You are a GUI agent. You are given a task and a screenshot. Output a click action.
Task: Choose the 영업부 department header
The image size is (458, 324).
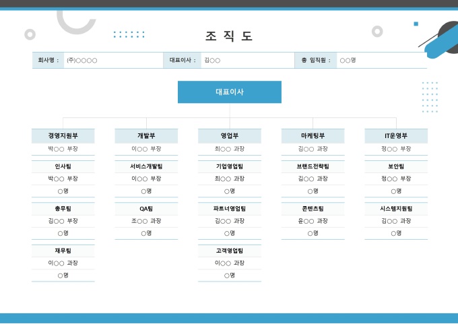pos(229,136)
